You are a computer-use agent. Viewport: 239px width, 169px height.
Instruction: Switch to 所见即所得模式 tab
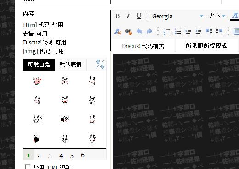(x=206, y=46)
